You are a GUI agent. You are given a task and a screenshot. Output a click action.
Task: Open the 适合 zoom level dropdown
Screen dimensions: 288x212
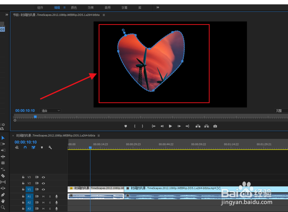50,111
